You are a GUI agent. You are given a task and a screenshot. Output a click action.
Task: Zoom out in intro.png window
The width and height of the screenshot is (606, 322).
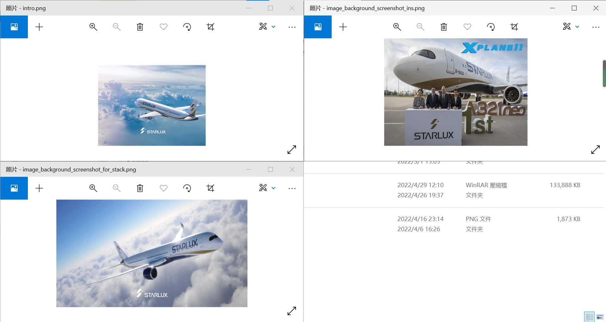click(x=116, y=27)
